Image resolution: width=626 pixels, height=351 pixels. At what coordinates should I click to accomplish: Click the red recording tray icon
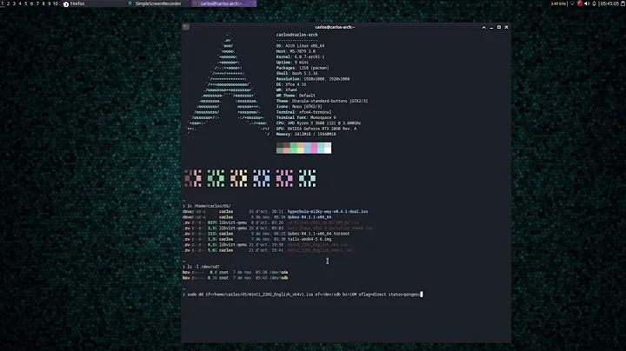(x=580, y=3)
